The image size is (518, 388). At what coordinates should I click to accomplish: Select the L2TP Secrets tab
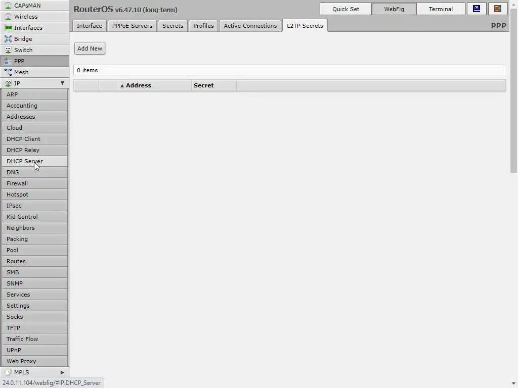305,26
